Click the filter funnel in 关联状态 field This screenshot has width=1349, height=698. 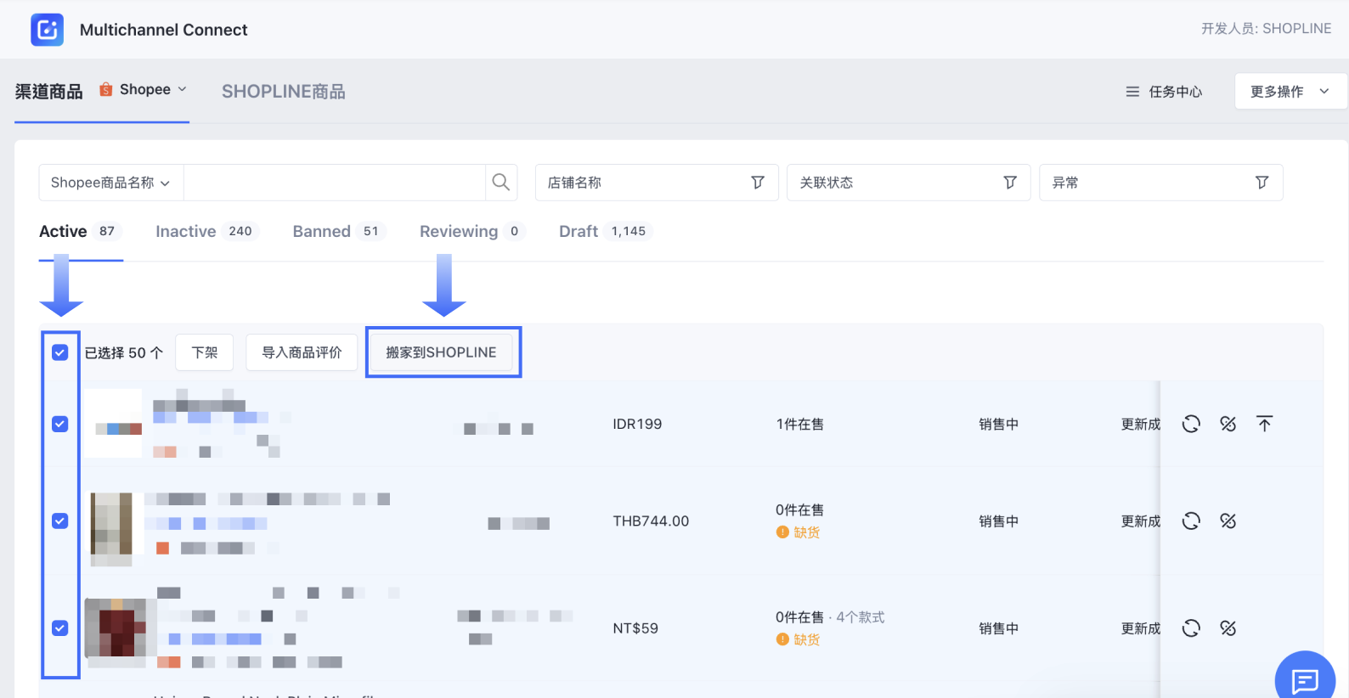(1010, 183)
